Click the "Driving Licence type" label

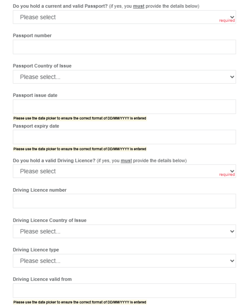point(36,250)
